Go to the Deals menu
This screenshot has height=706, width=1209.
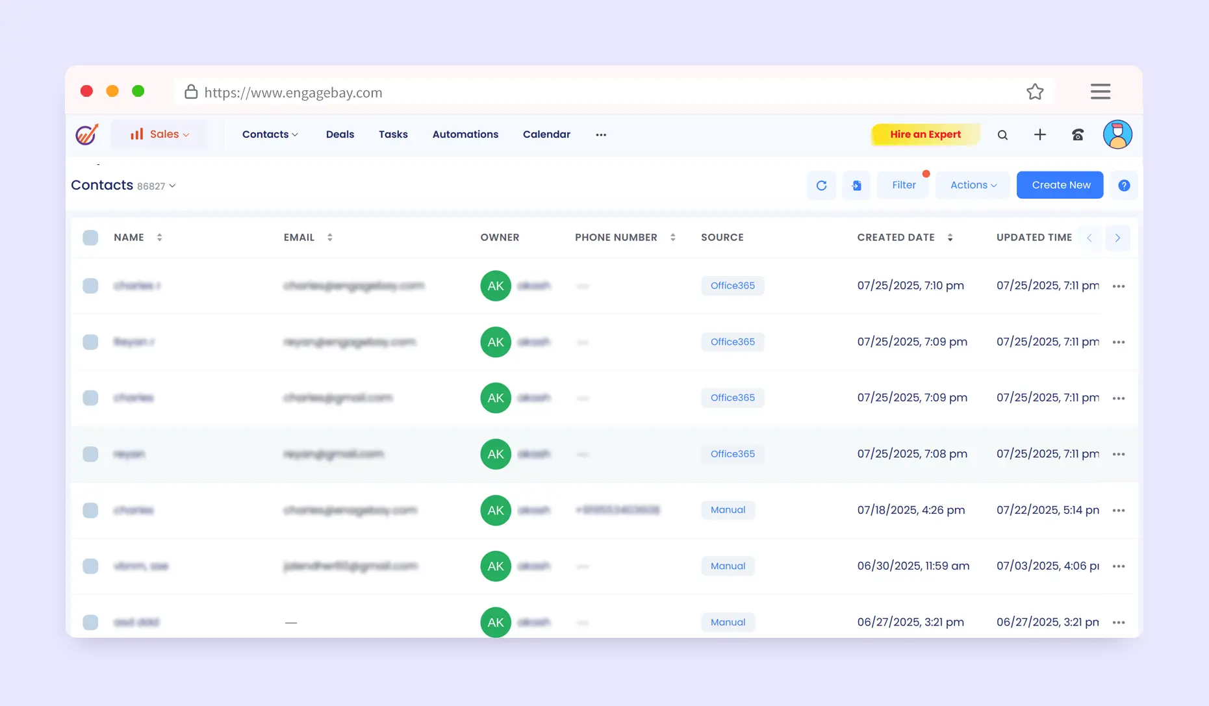click(340, 134)
